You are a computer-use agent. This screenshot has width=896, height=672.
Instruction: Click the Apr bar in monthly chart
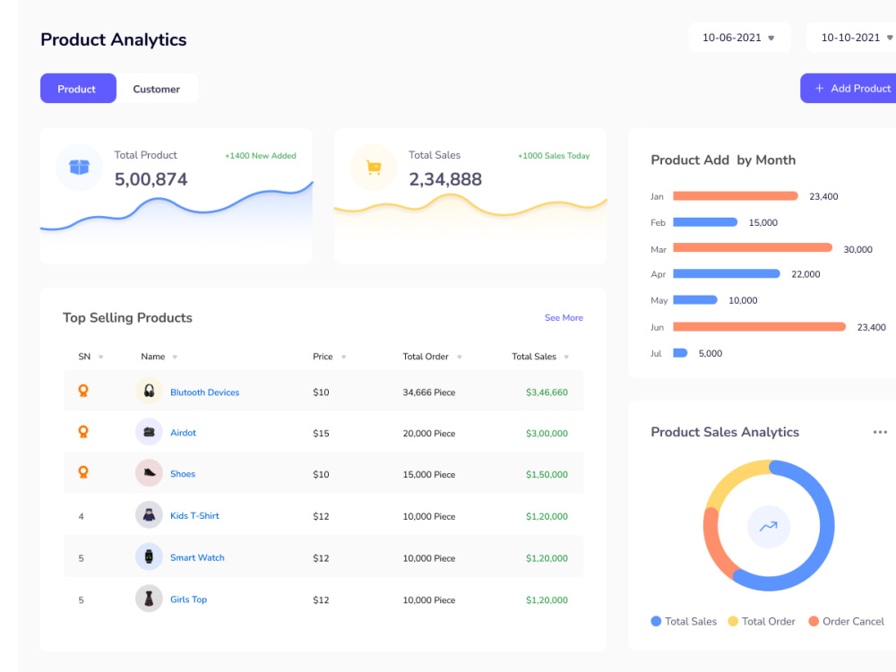coord(727,273)
